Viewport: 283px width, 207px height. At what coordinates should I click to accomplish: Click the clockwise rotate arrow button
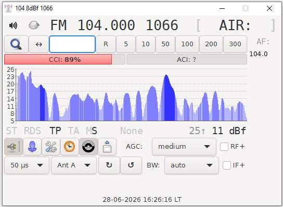(x=109, y=165)
